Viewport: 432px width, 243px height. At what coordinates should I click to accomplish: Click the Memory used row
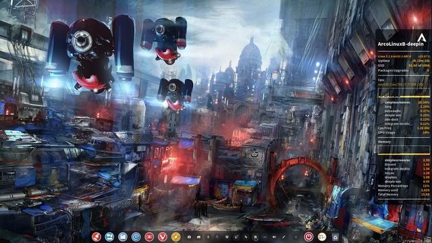click(404, 190)
